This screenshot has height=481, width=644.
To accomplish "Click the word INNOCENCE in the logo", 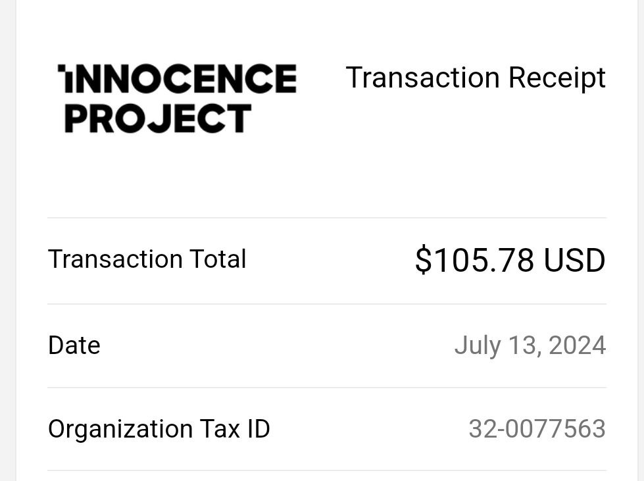I will (x=177, y=78).
